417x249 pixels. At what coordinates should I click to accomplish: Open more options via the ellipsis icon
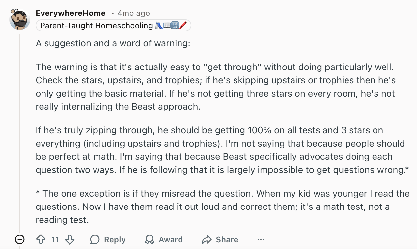[x=261, y=240]
